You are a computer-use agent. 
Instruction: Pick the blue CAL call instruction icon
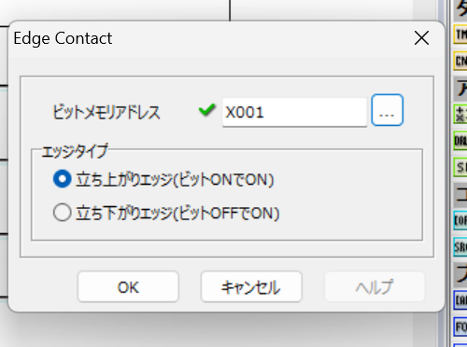460,300
